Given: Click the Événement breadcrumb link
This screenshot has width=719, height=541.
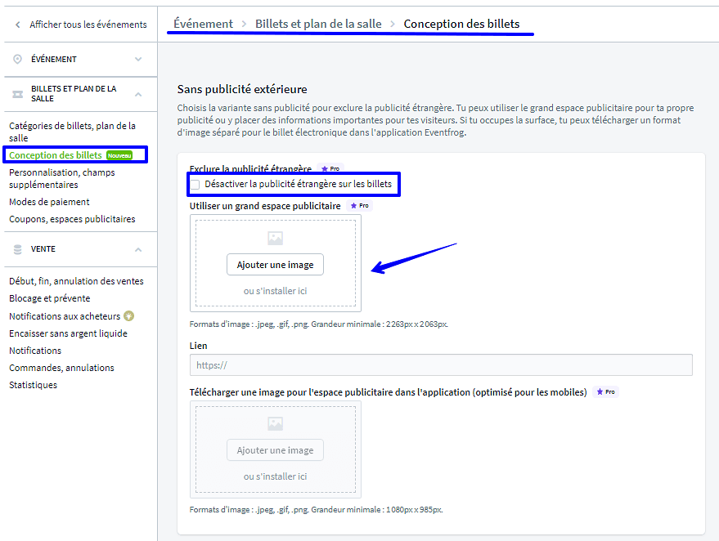Looking at the screenshot, I should click(x=203, y=24).
